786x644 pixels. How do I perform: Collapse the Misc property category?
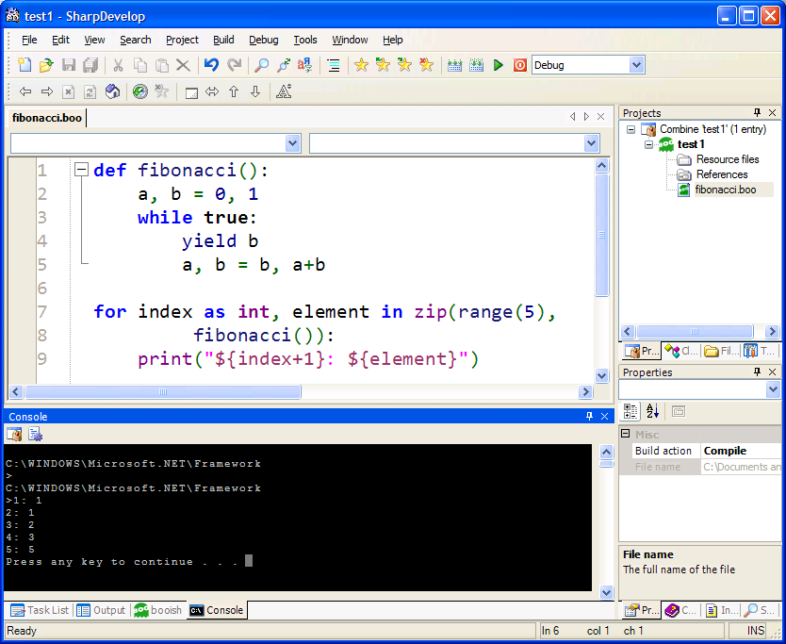tap(626, 434)
